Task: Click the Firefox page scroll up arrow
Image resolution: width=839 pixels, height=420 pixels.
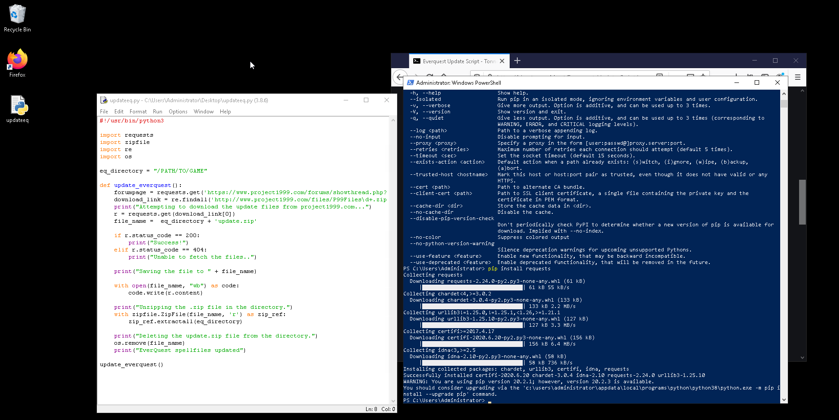Action: click(x=802, y=91)
